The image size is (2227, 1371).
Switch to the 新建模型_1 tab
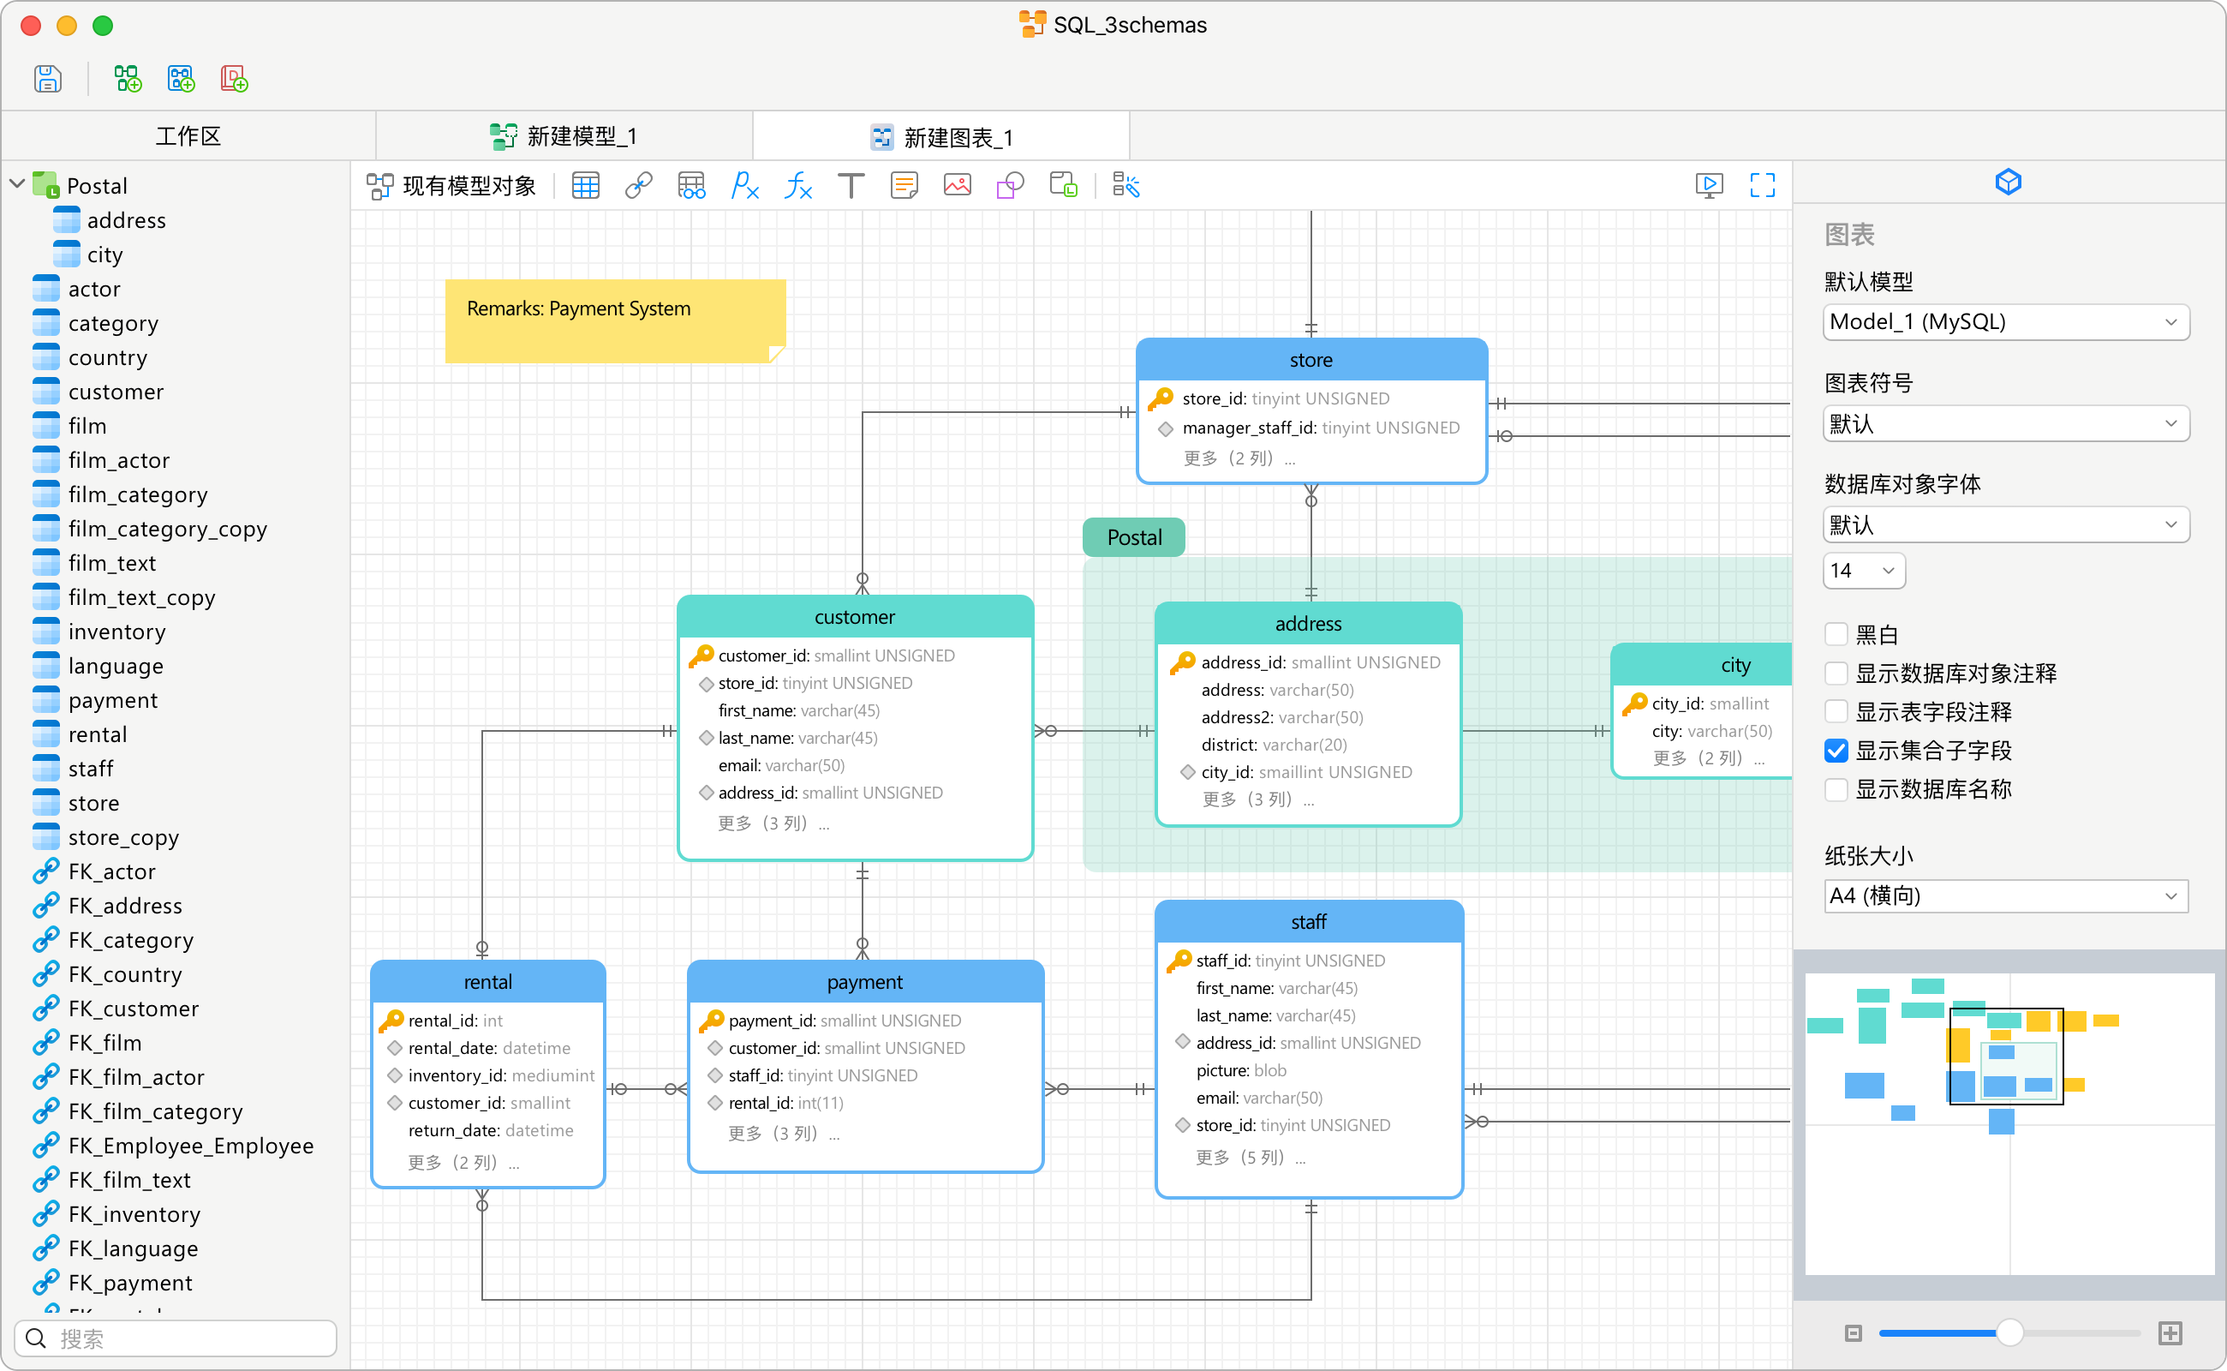(x=564, y=137)
